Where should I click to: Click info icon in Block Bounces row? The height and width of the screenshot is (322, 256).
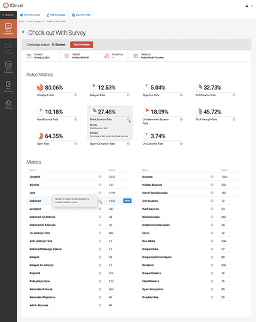coord(212,217)
